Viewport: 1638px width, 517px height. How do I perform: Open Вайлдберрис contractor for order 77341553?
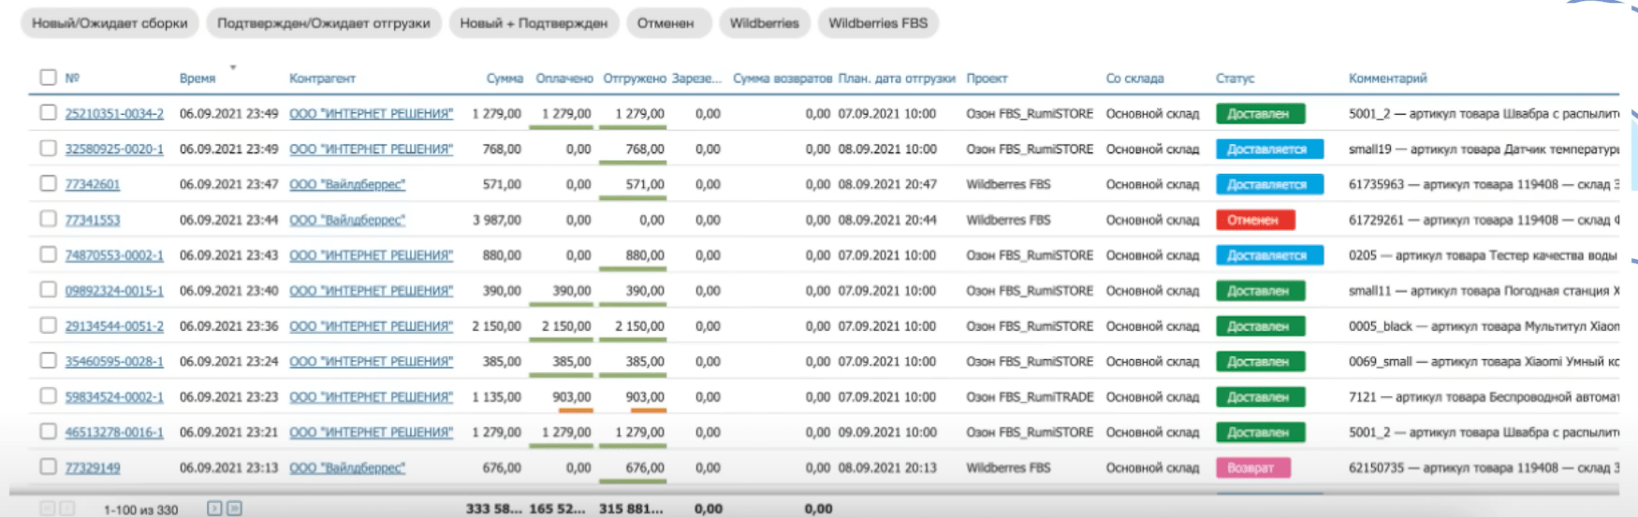point(347,221)
